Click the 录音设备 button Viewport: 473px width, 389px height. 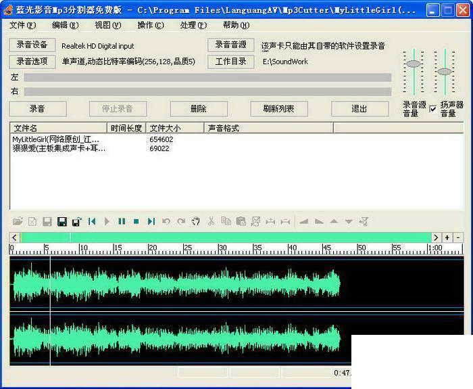coord(32,45)
